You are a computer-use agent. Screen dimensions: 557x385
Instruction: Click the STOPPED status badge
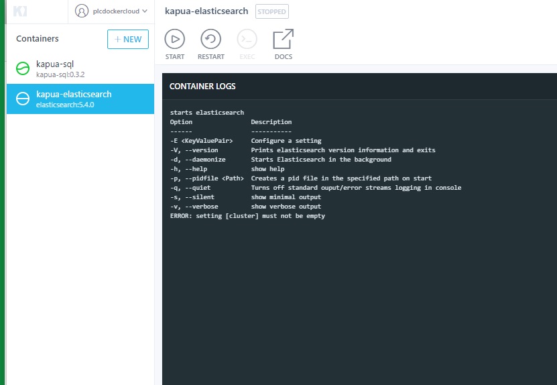point(271,11)
